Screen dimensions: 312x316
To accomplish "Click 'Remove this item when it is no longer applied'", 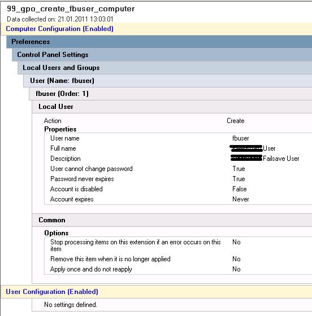I will 110,259.
